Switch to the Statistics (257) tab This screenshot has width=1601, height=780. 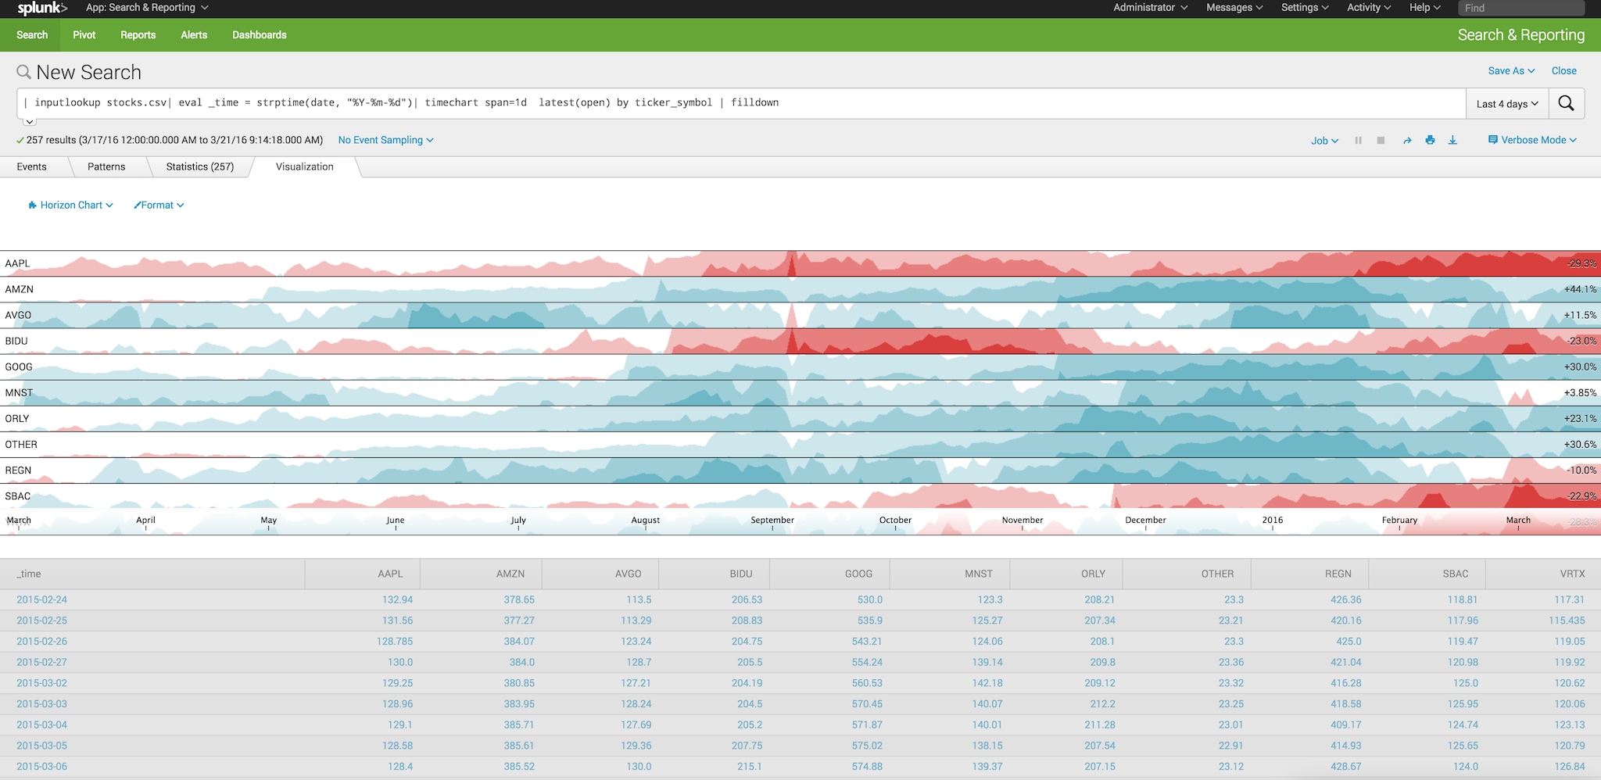[200, 166]
